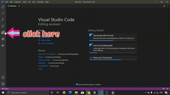Open Learn the Fundamentals card

pos(113,48)
